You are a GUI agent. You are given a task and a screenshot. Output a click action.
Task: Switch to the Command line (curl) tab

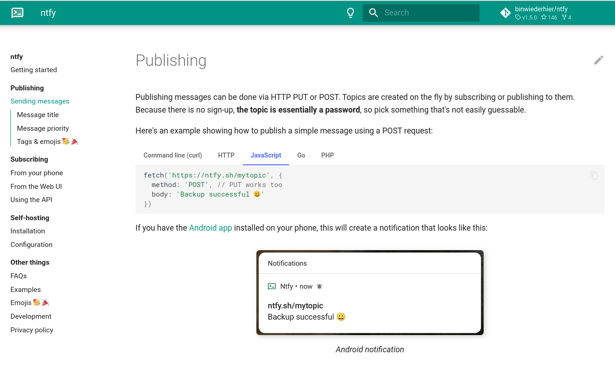173,155
